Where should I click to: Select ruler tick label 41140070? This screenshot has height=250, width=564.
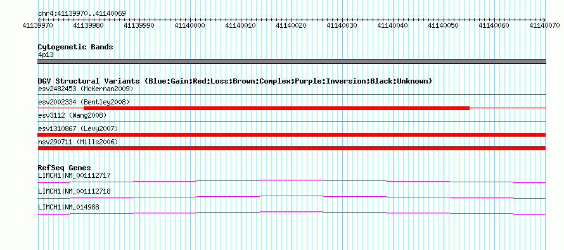click(544, 25)
